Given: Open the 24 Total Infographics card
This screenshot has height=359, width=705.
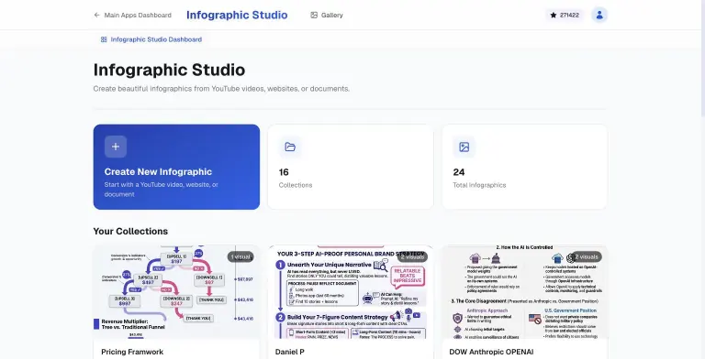Looking at the screenshot, I should (x=525, y=167).
